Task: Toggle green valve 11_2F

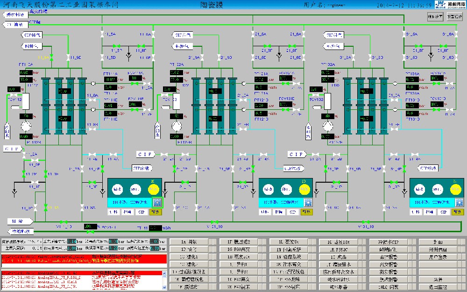Action: [x=24, y=173]
